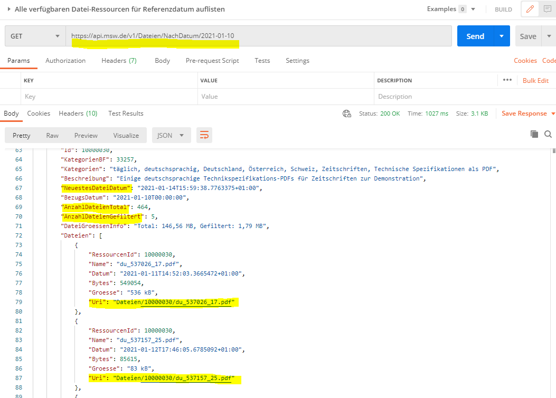
Task: Click the Bulk Edit link
Action: click(535, 80)
